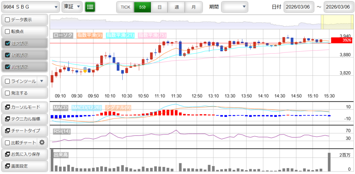Open 画面設定 screen settings
This screenshot has height=174, width=355.
[24, 166]
